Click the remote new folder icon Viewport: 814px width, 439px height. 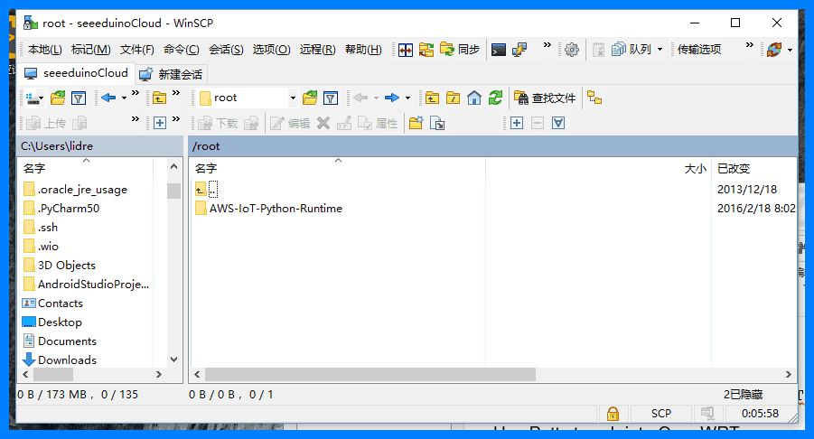[416, 123]
